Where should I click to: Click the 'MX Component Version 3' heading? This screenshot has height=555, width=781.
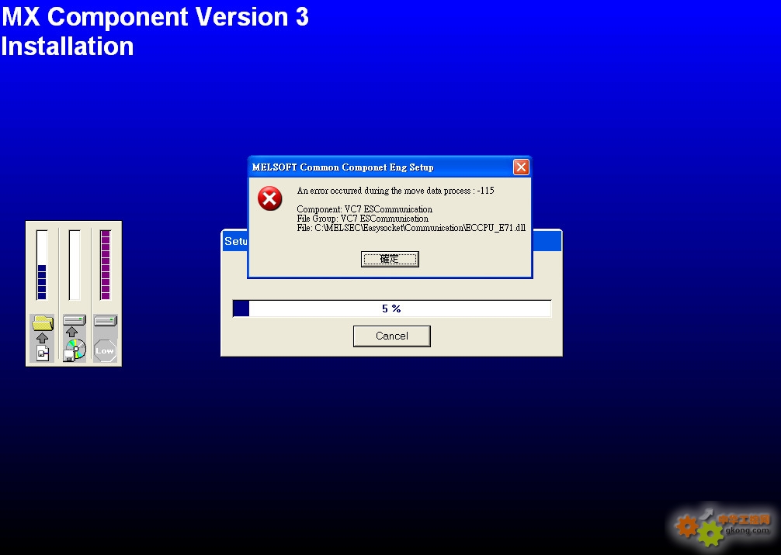tap(155, 16)
